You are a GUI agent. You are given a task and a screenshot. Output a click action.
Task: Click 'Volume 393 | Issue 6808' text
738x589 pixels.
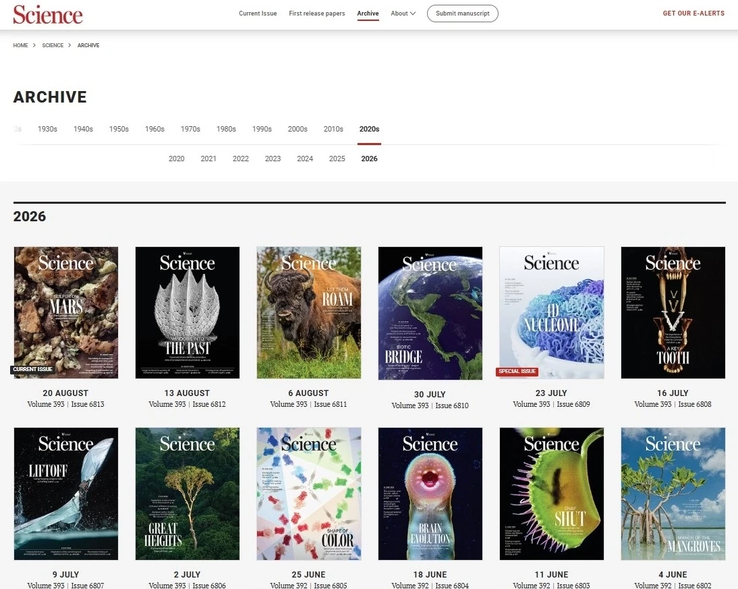[673, 404]
